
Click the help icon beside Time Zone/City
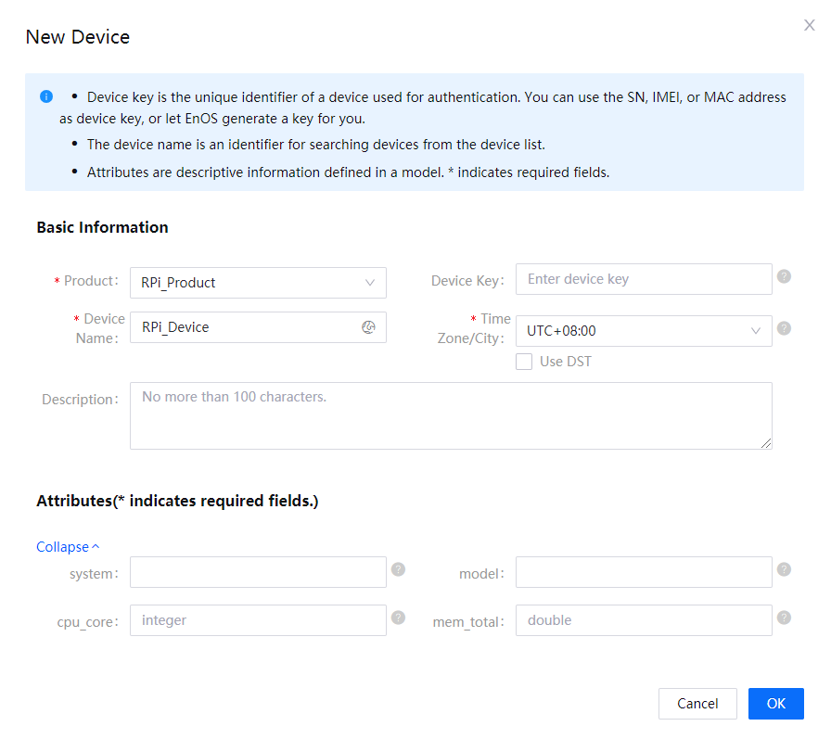coord(784,328)
